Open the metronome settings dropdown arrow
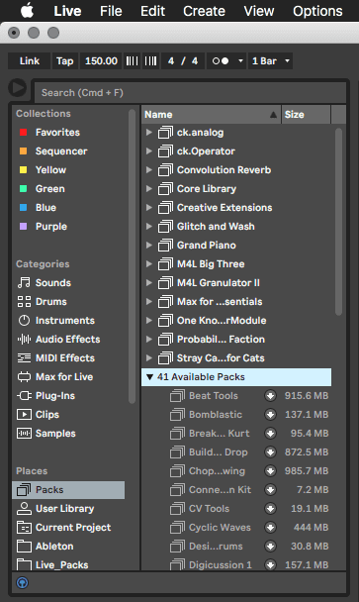359x602 pixels. coord(240,61)
